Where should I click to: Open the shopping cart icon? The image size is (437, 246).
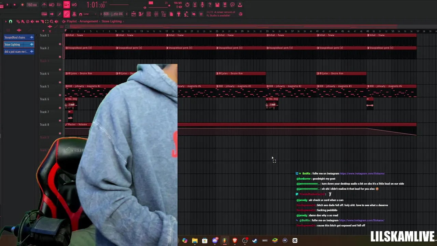click(x=201, y=14)
